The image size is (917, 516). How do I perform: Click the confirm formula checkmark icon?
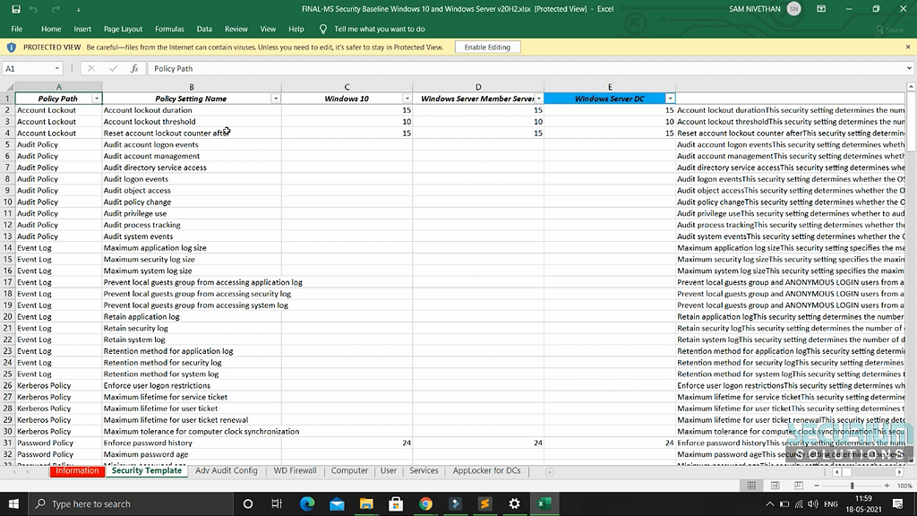pyautogui.click(x=113, y=68)
